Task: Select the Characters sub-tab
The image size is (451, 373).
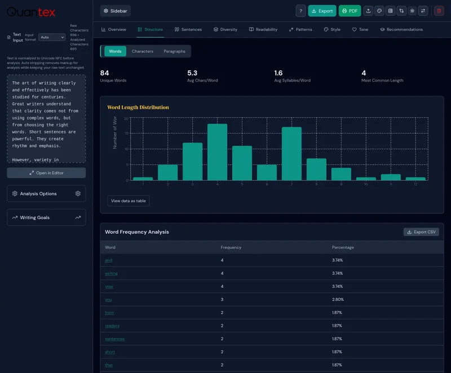Action: click(x=143, y=51)
